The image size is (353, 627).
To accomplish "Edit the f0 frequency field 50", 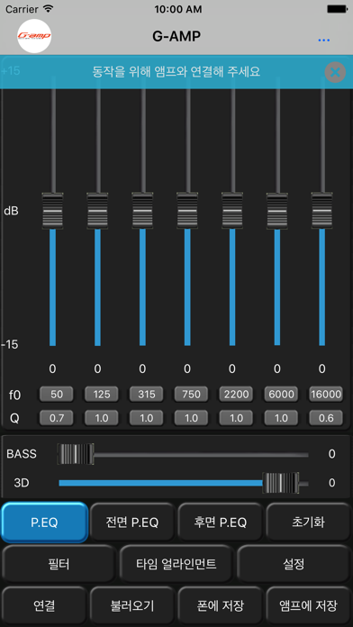I will coord(57,395).
